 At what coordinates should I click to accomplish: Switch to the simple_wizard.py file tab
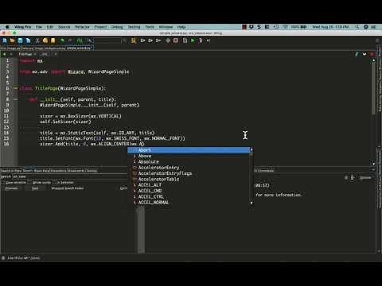pyautogui.click(x=79, y=48)
